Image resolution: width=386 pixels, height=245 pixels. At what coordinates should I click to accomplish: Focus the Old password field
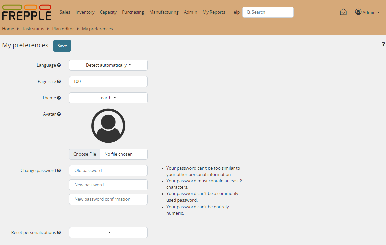click(x=108, y=171)
